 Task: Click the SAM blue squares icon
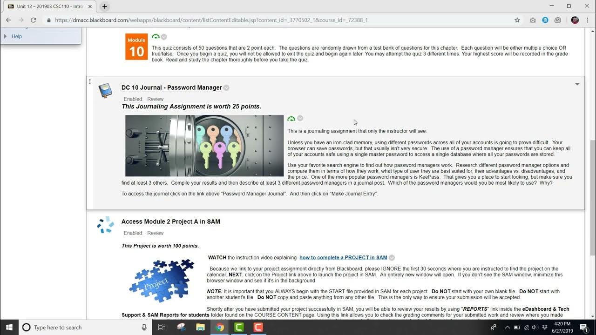click(x=106, y=225)
